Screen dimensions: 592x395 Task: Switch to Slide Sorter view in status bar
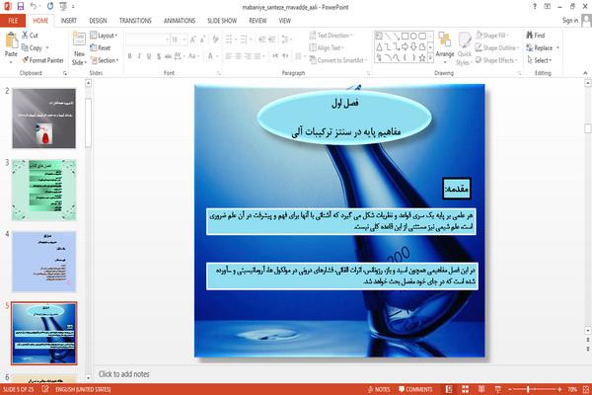(x=465, y=389)
